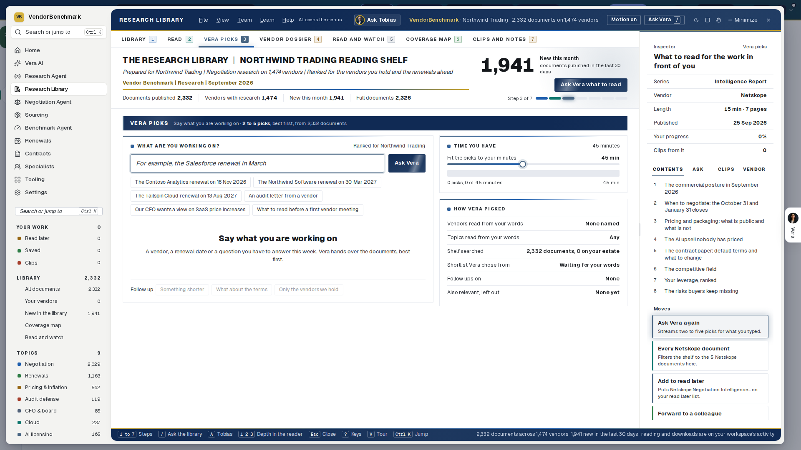801x450 pixels.
Task: Click the top Search or jump to box
Action: click(59, 32)
